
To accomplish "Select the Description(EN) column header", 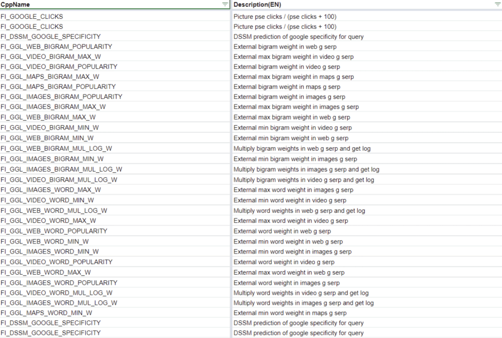I will point(366,4).
